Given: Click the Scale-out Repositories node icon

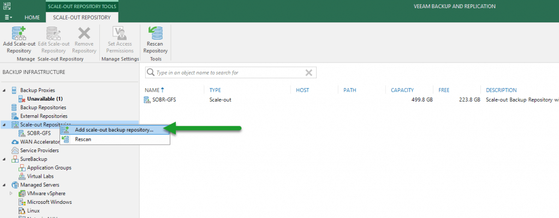Looking at the screenshot, I should [x=15, y=124].
